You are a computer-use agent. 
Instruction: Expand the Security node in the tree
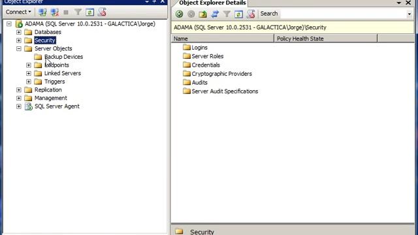19,40
